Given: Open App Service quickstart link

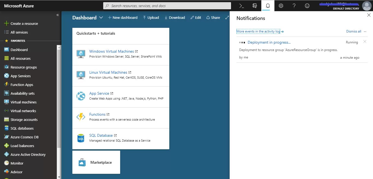Looking at the screenshot, I should pyautogui.click(x=99, y=93).
